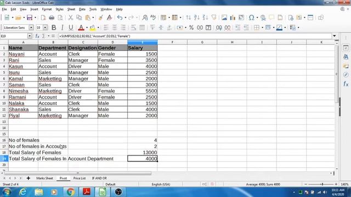Open sidebar Navigator compass icon
Image resolution: width=351 pixels, height=197 pixels.
[x=346, y=74]
